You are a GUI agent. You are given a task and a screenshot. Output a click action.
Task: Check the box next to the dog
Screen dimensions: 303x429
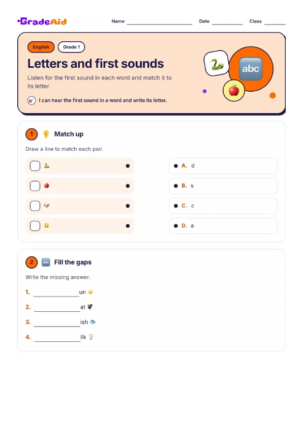35,206
